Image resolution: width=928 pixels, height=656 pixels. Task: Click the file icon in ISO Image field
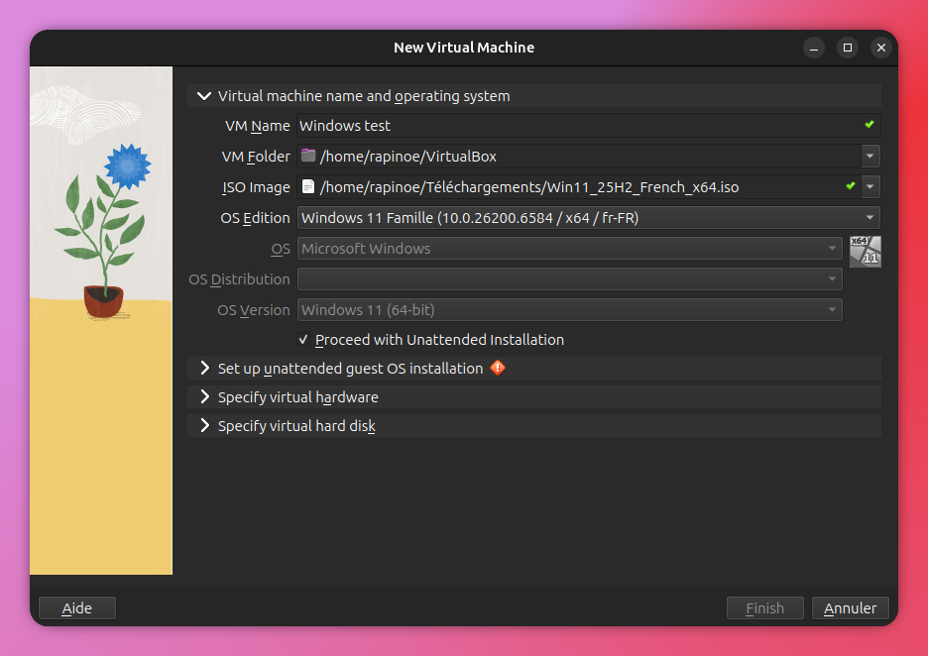(308, 186)
